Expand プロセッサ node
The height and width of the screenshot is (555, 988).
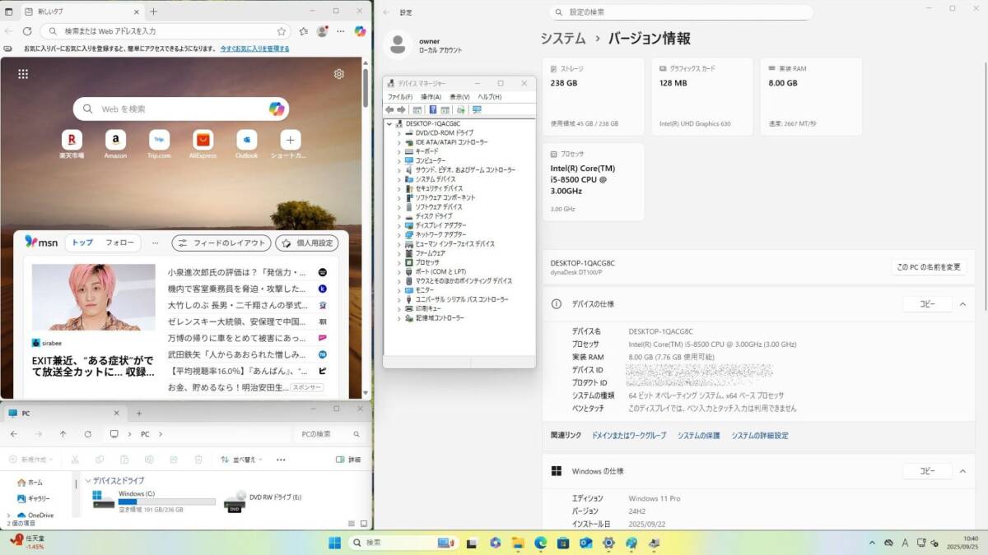pyautogui.click(x=399, y=262)
